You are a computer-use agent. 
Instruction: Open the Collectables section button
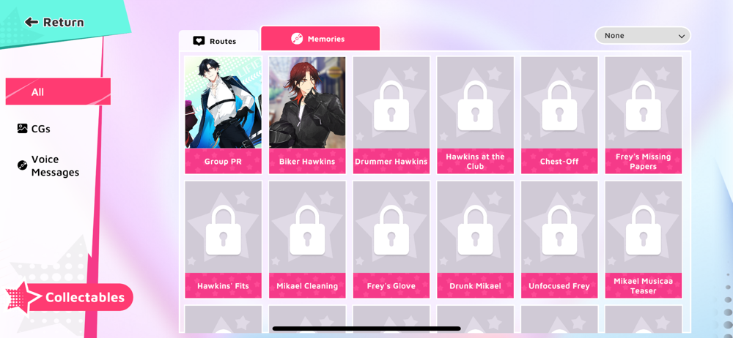click(x=70, y=297)
